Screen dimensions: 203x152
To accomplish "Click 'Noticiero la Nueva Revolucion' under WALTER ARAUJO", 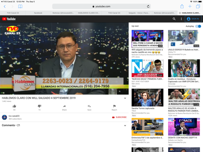I will (184, 113).
